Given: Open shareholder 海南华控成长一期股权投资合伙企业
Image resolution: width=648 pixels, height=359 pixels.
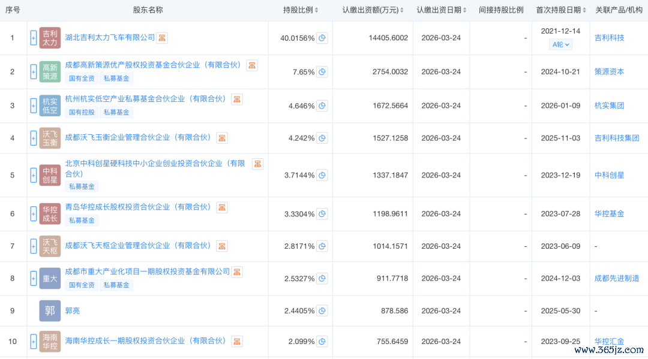Looking at the screenshot, I should 145,341.
